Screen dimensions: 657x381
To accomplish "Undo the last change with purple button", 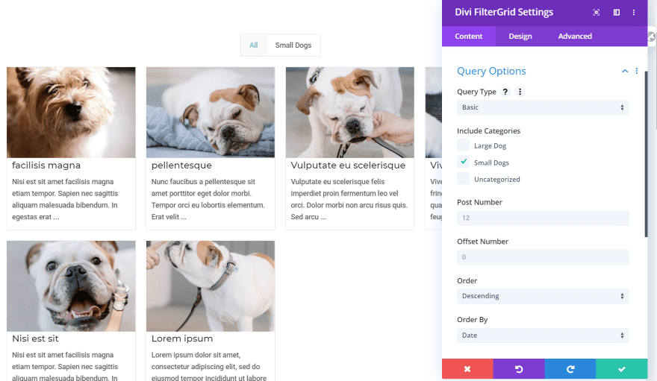I will point(519,369).
